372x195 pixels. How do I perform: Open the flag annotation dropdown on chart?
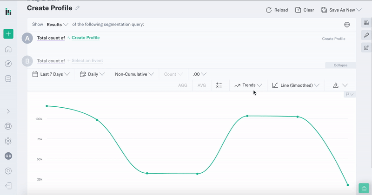pyautogui.click(x=350, y=95)
